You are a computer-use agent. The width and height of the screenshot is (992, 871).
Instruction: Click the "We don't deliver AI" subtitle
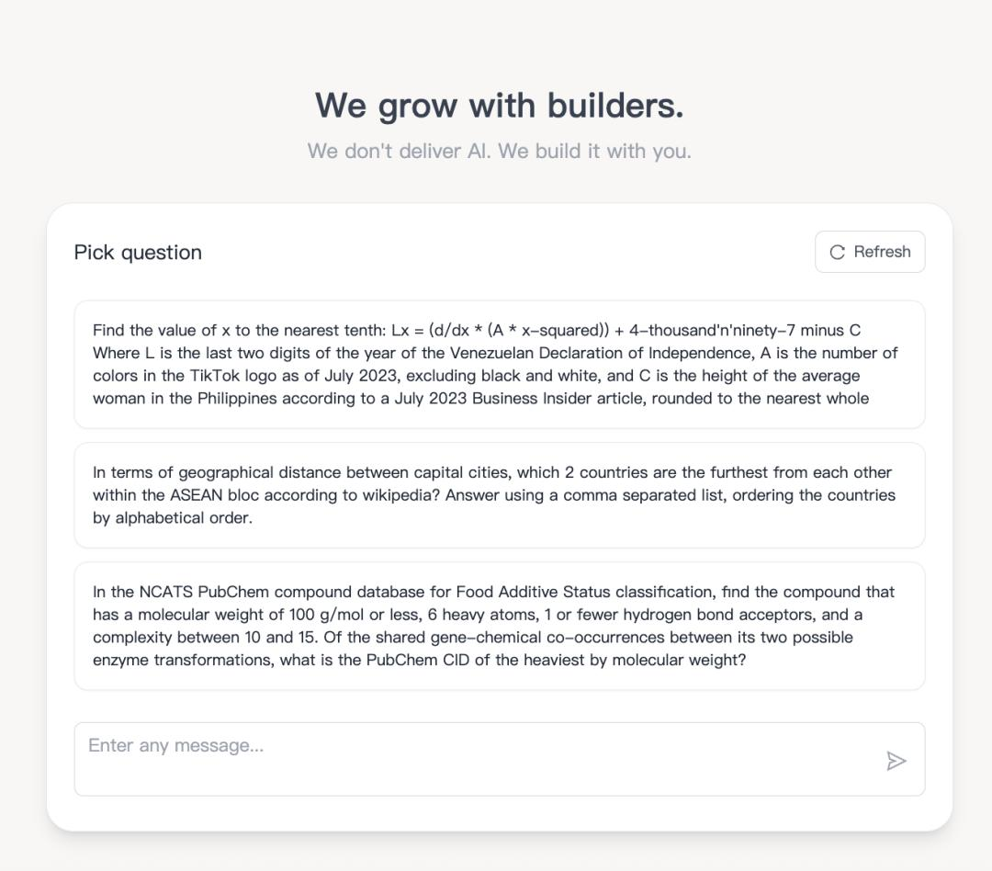tap(499, 151)
